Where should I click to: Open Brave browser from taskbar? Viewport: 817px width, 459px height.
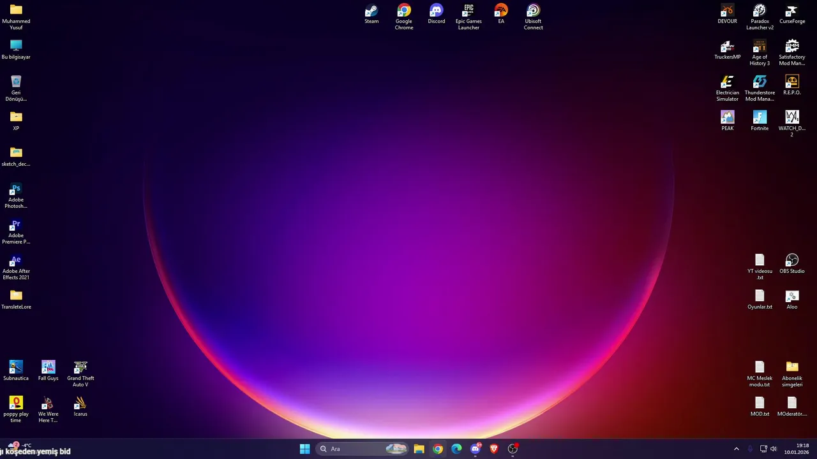494,449
